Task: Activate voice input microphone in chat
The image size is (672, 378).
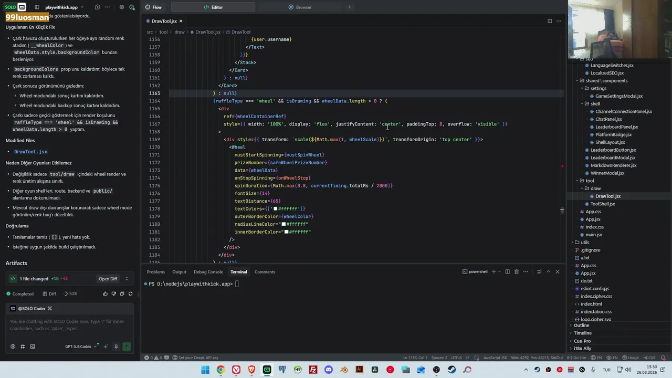Action: pos(116,346)
